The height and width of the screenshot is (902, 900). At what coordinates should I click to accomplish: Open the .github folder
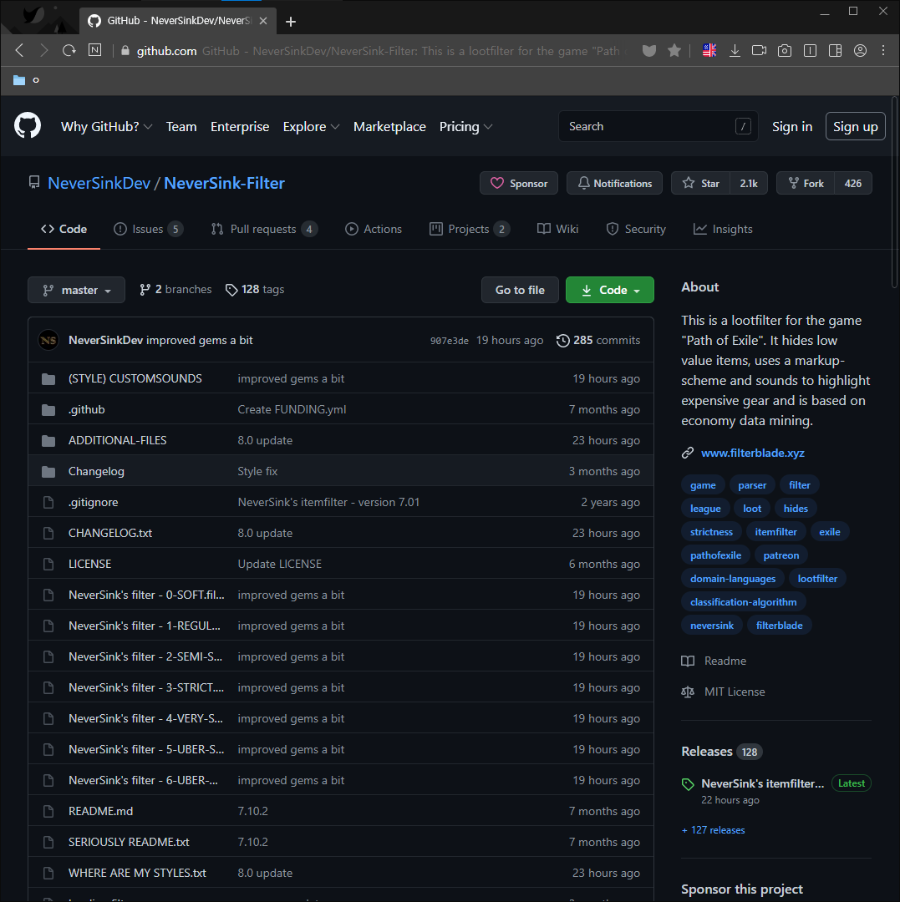click(87, 409)
